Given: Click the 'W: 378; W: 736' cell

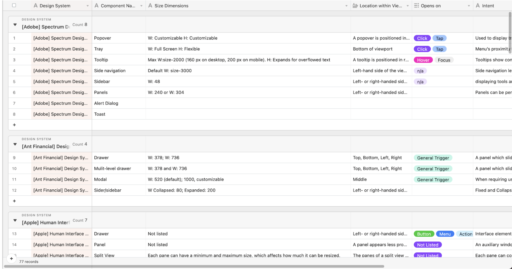Looking at the screenshot, I should pos(248,157).
